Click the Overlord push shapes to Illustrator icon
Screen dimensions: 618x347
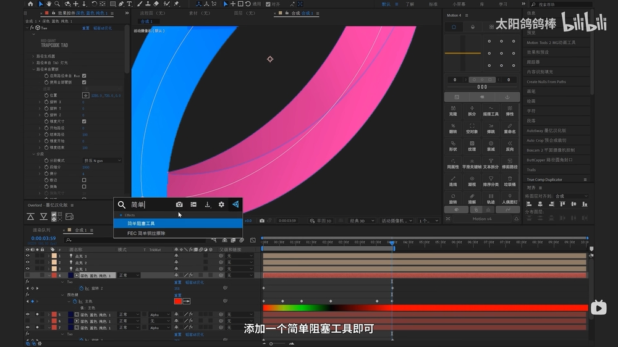(31, 216)
